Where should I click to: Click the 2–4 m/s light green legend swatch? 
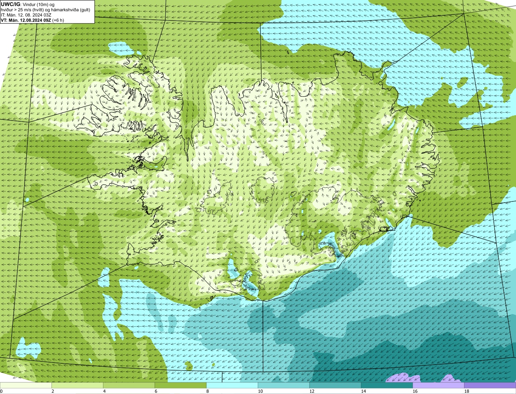[77, 386]
